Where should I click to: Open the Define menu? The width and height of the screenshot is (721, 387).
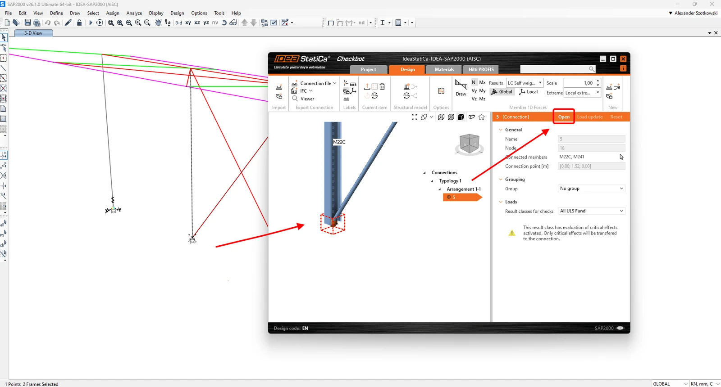pos(56,13)
